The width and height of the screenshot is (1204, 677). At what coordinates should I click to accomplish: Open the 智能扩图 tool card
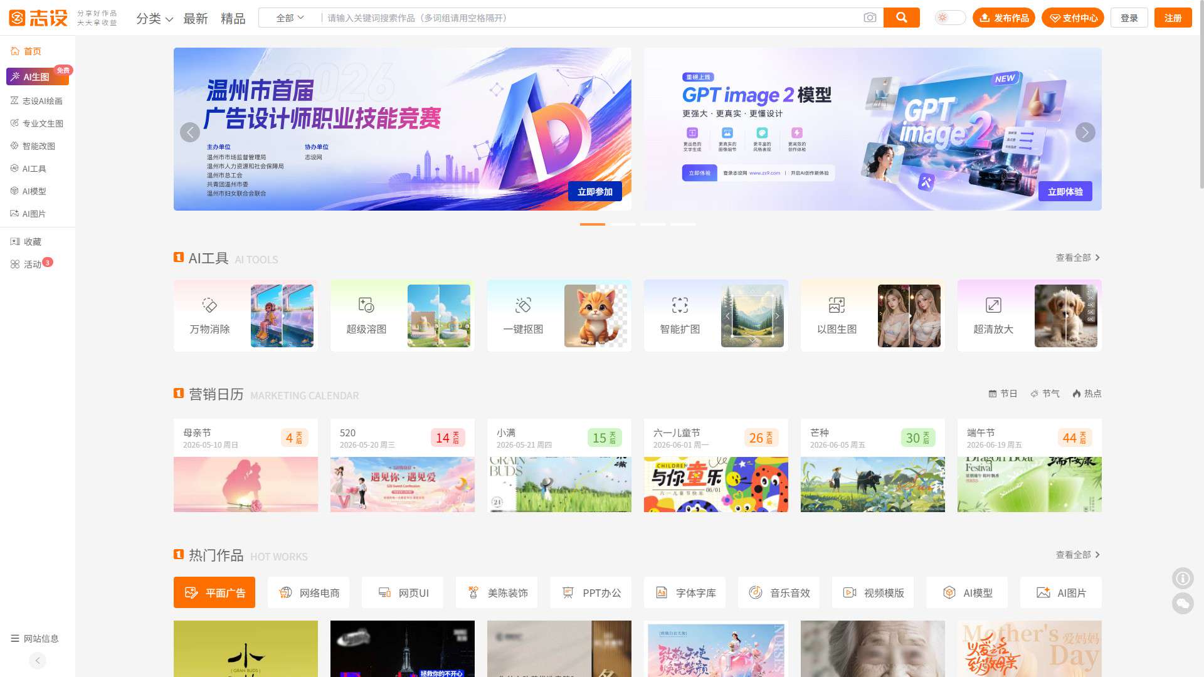[716, 316]
